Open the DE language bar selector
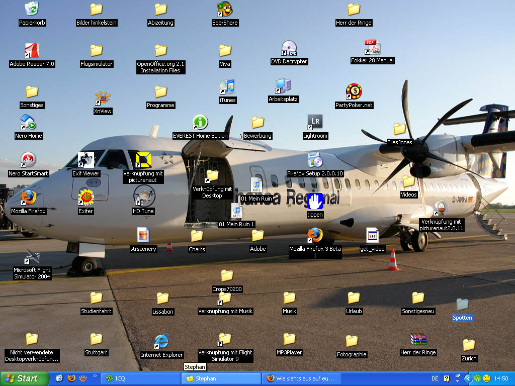This screenshot has height=386, width=515. click(x=435, y=378)
